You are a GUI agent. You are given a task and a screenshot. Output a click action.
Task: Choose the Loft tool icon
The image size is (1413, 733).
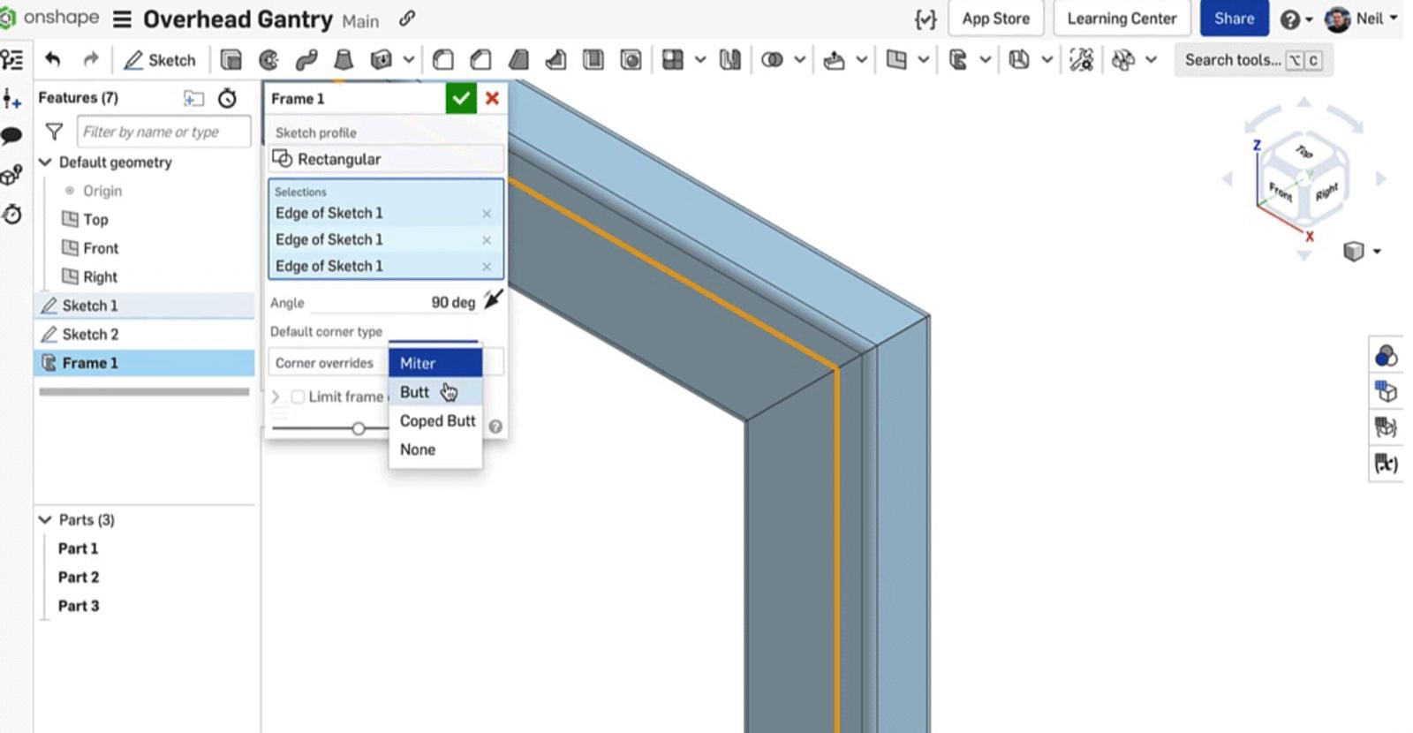(x=344, y=60)
